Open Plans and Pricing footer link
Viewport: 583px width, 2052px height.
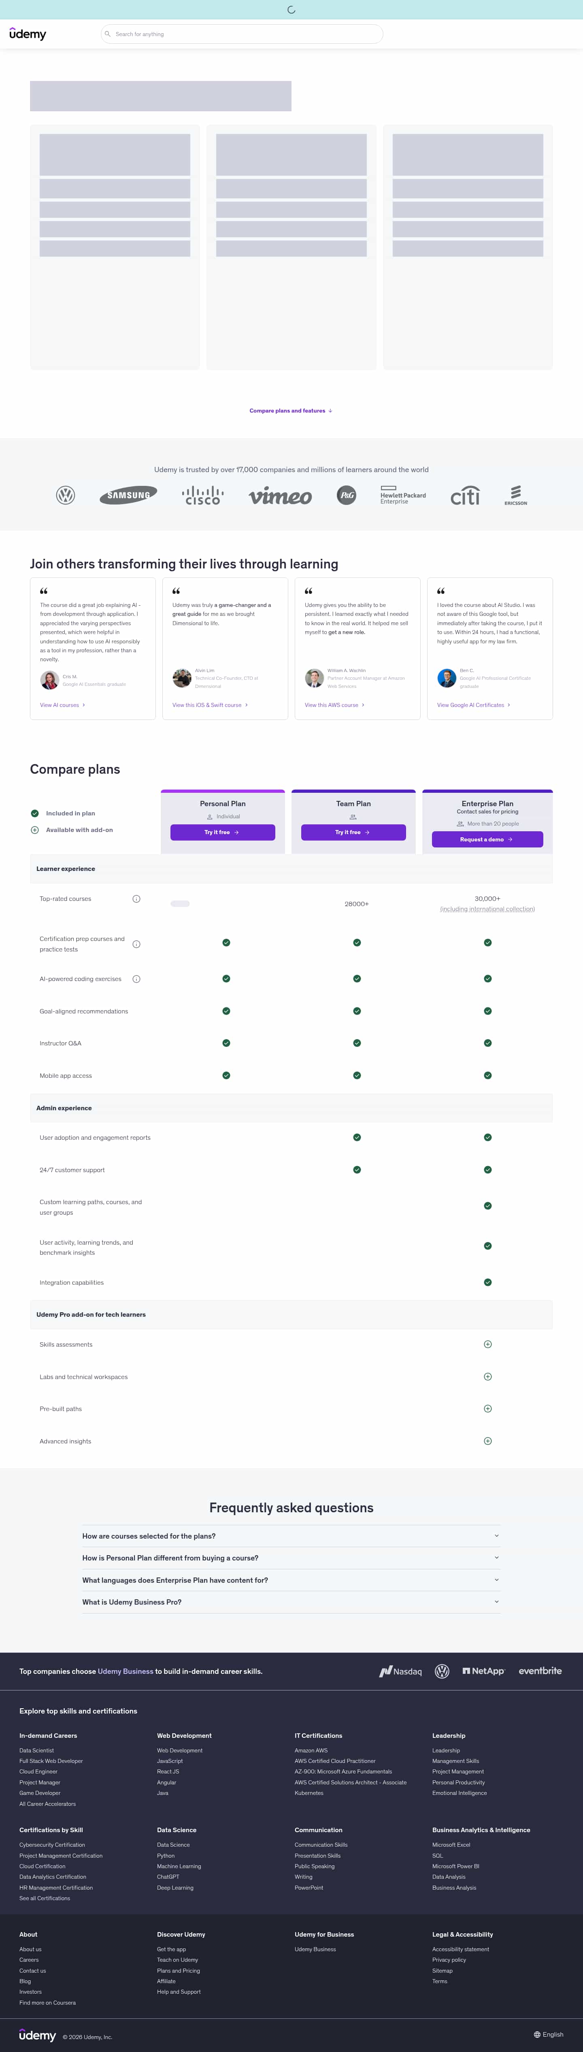179,1971
